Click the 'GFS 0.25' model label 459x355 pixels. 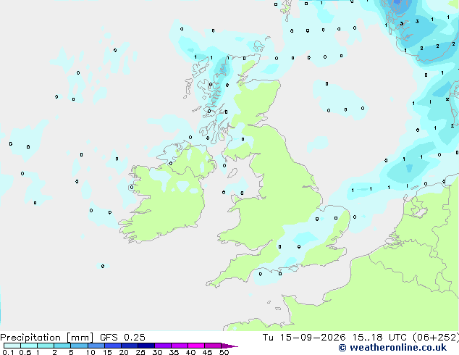pos(122,338)
